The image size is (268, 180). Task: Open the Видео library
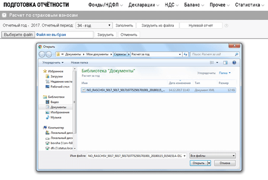click(54, 102)
